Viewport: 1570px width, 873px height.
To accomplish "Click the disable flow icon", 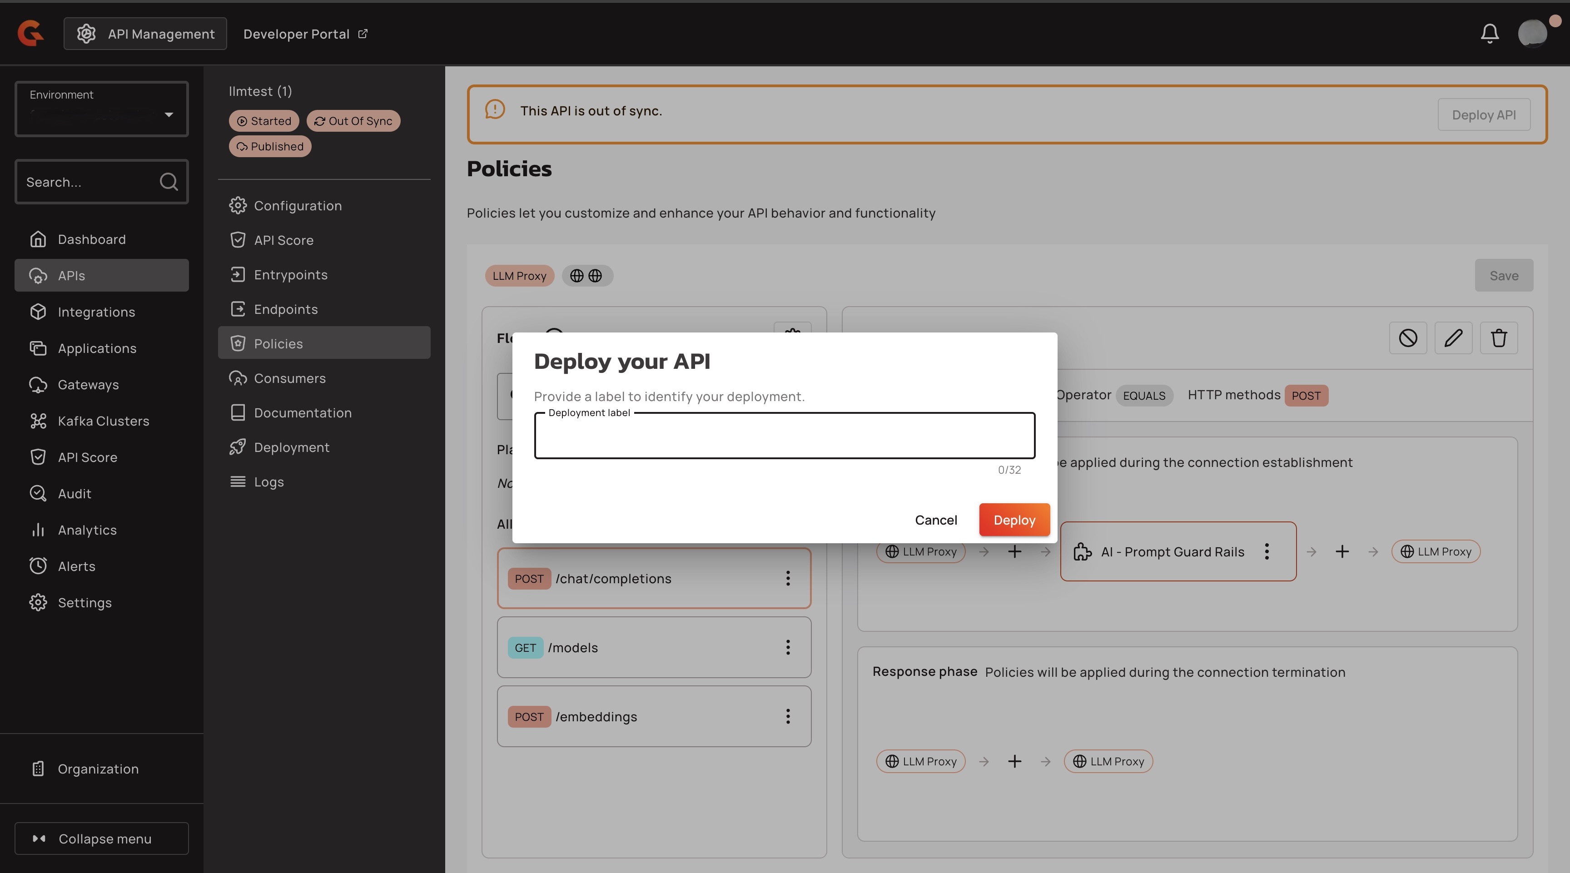I will point(1407,337).
